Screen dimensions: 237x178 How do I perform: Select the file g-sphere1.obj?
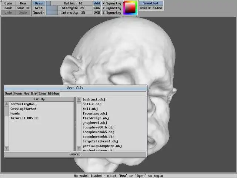(95, 123)
